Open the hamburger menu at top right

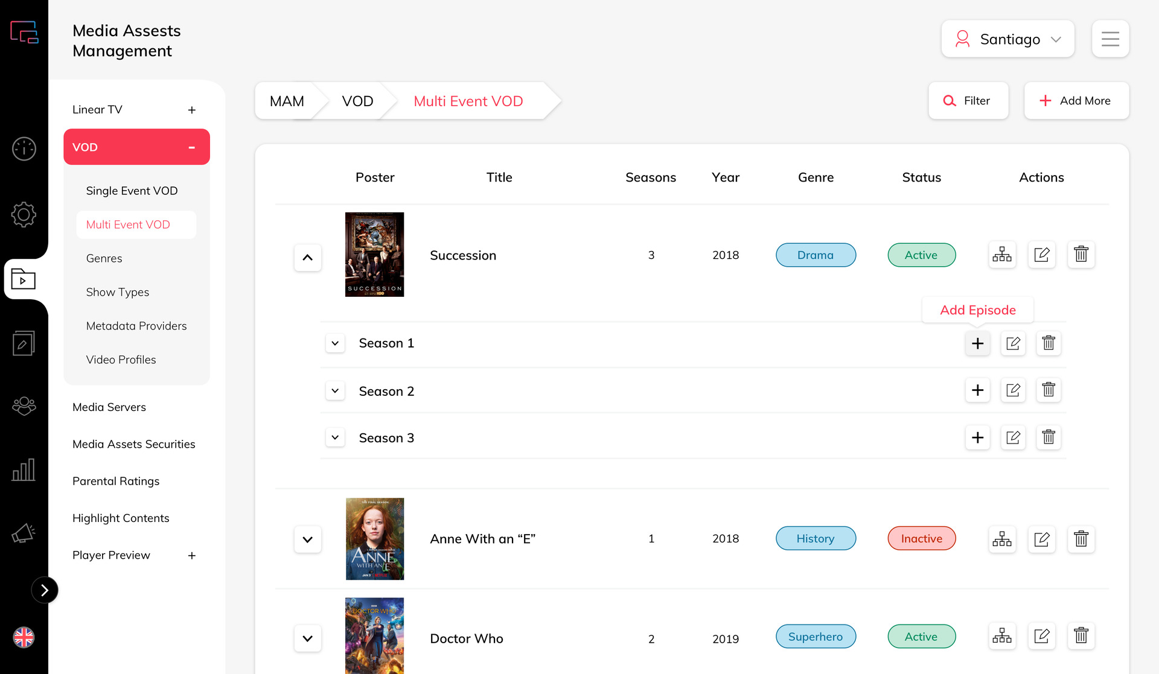click(1110, 39)
